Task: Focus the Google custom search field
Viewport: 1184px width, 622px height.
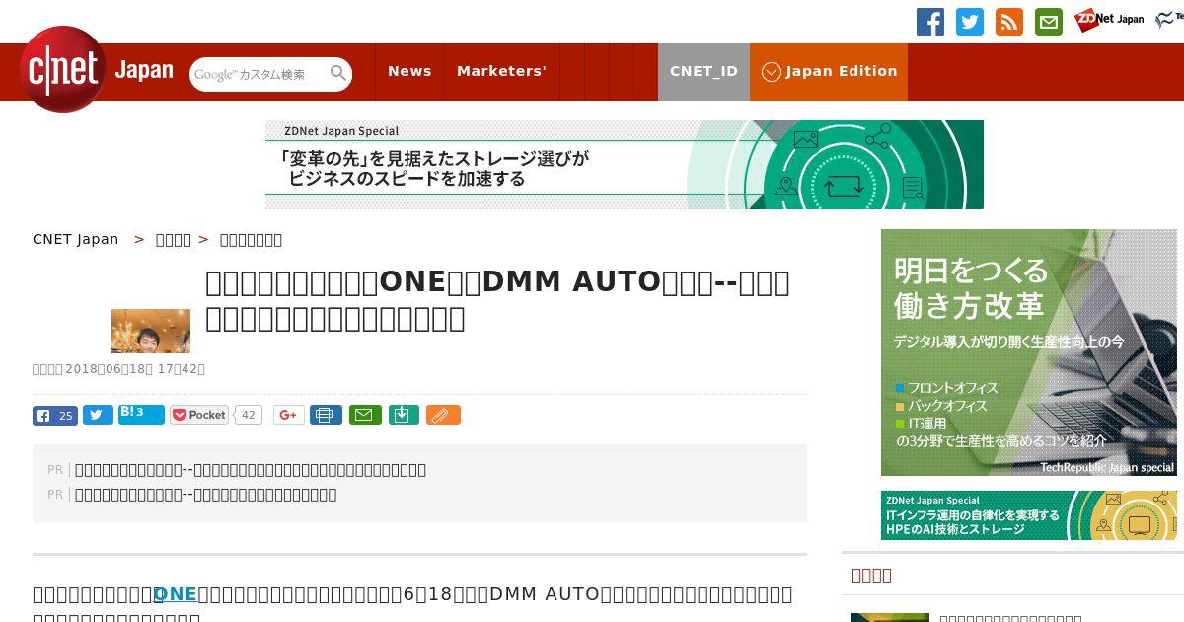Action: (259, 74)
